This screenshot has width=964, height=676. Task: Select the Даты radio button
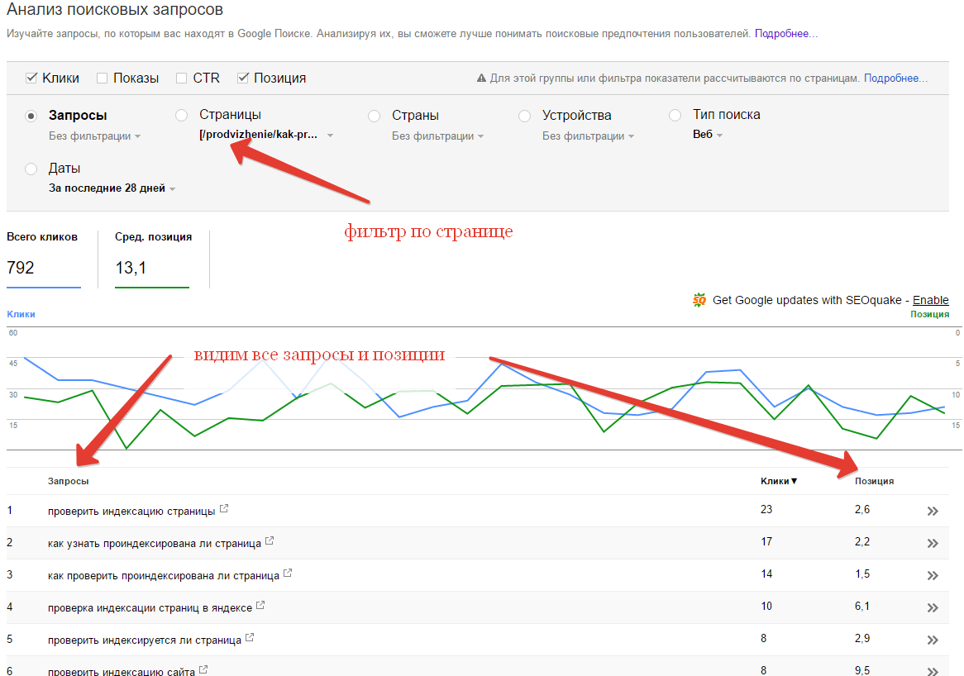31,169
